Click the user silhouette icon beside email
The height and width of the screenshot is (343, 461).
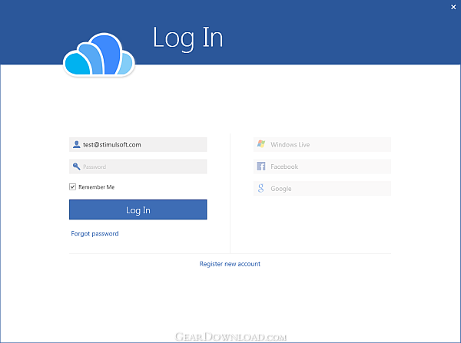pyautogui.click(x=76, y=144)
